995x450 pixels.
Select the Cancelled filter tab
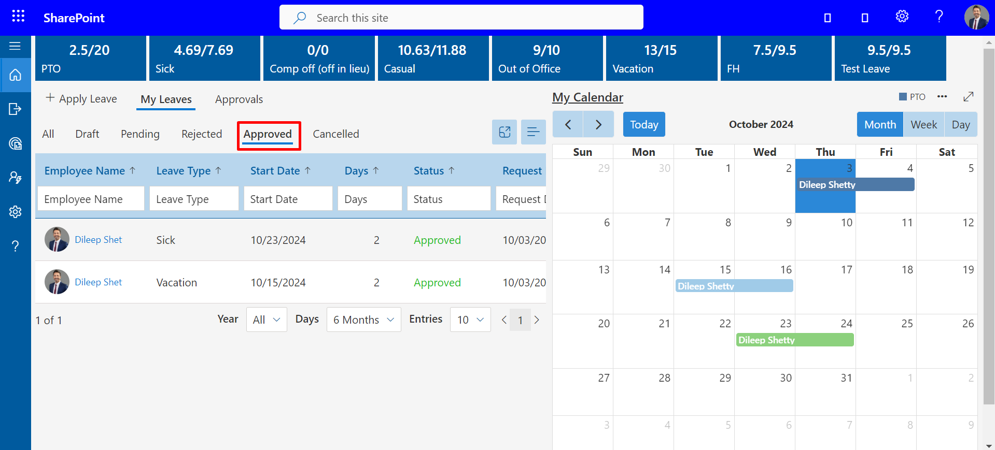coord(336,134)
